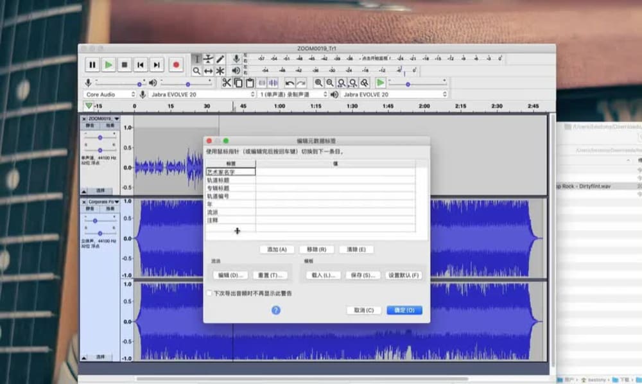
Task: Skip to end of the project
Action: point(157,65)
